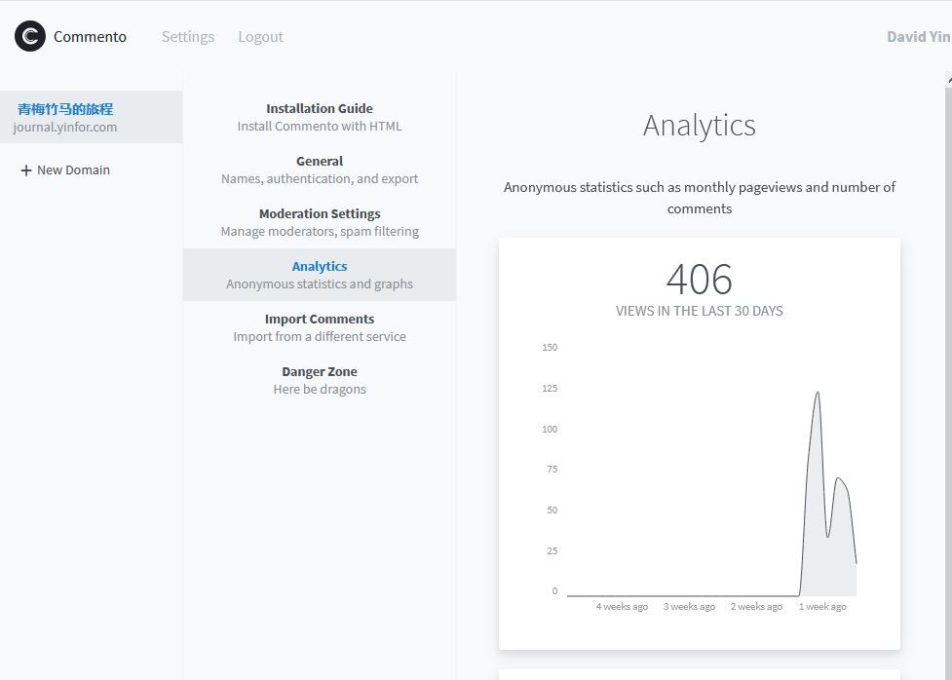952x680 pixels.
Task: Click the tallest peak in the views graph
Action: point(817,393)
